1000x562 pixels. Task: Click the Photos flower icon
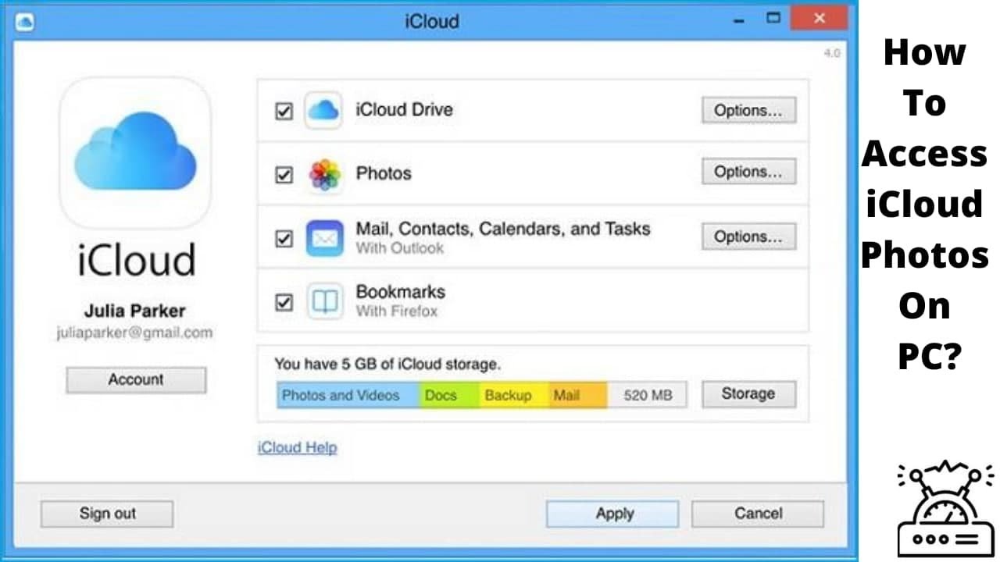click(324, 175)
